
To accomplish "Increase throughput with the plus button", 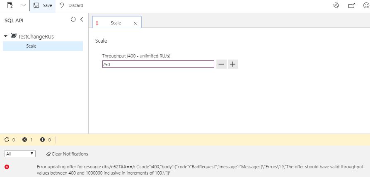I will point(233,64).
